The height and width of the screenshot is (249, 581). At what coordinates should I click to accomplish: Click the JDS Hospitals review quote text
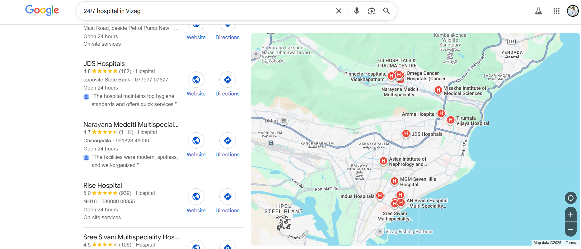click(x=134, y=100)
